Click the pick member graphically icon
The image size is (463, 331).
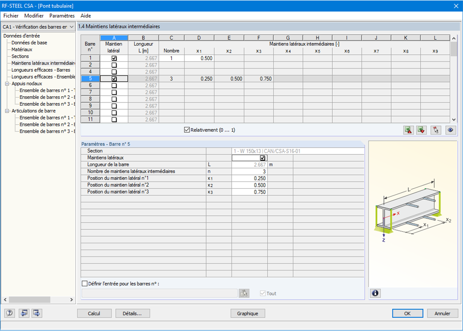(436, 130)
